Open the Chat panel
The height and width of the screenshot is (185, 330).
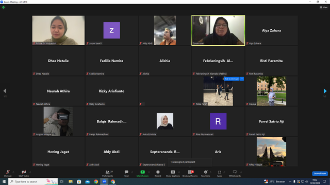[126, 173]
